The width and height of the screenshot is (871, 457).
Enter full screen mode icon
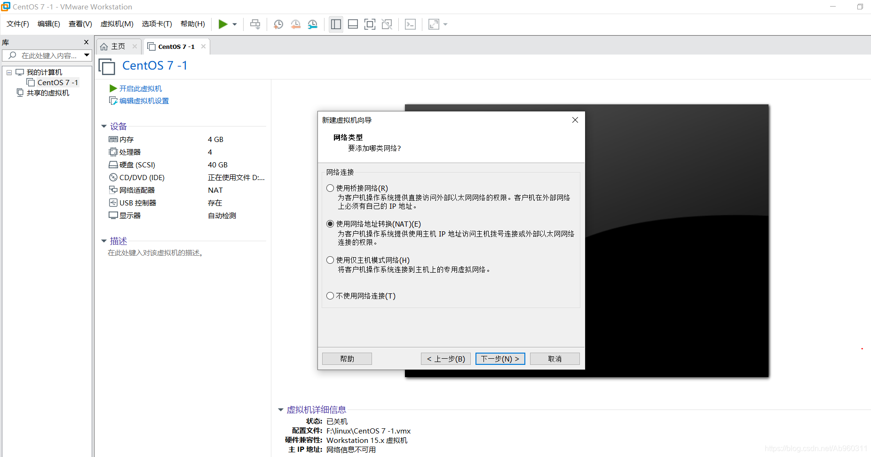[370, 24]
